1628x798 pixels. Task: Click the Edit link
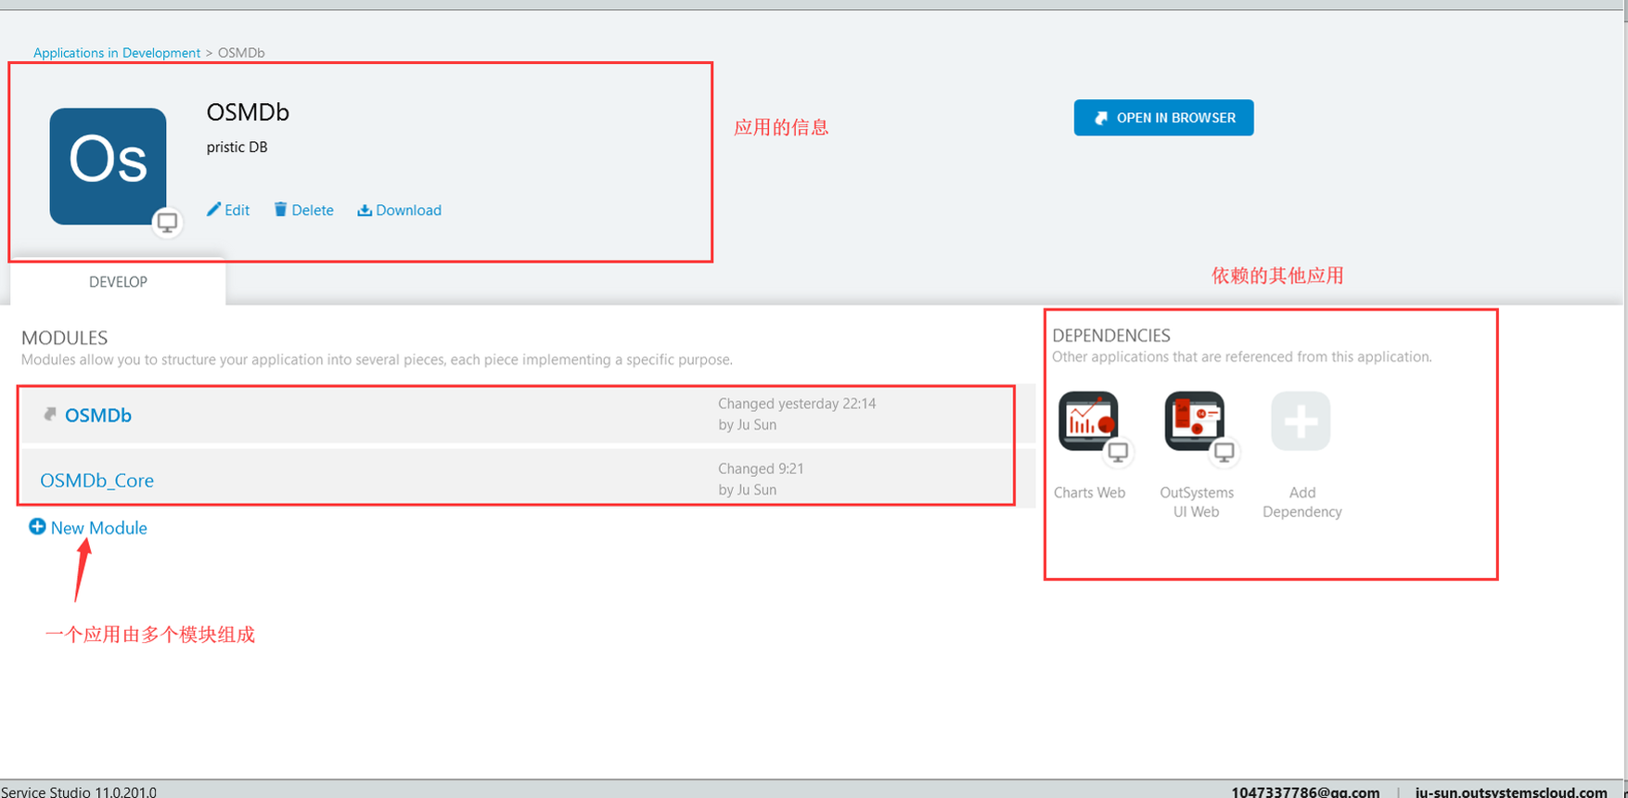pyautogui.click(x=237, y=210)
